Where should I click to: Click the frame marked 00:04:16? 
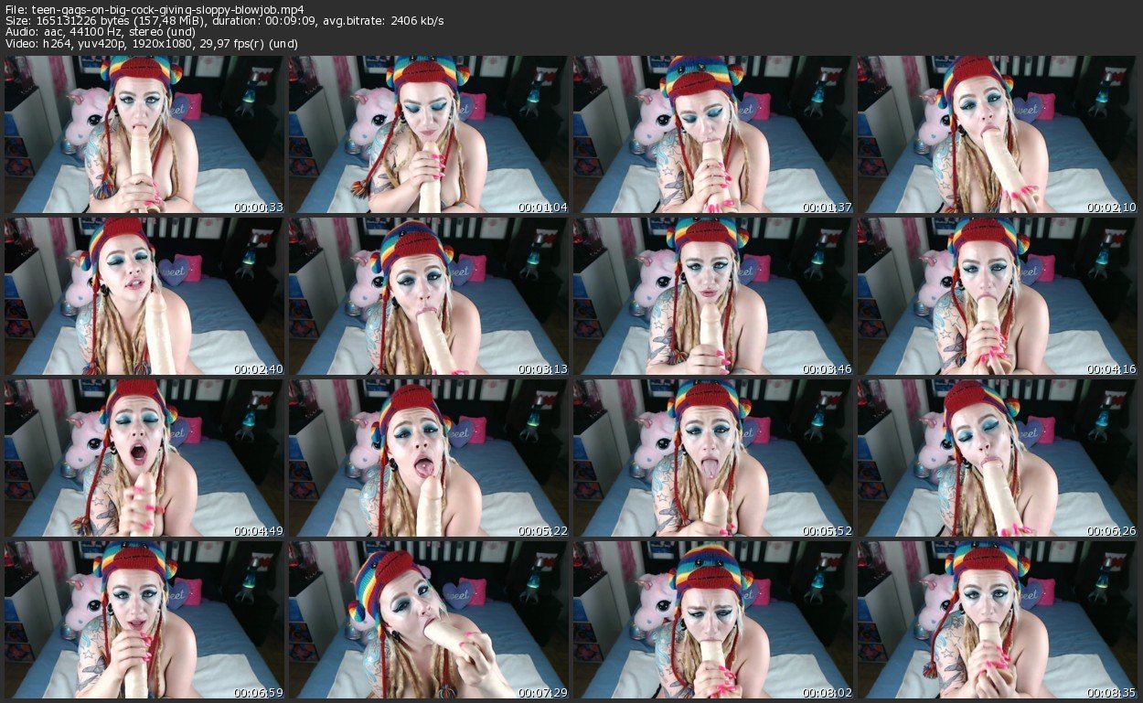coord(998,296)
